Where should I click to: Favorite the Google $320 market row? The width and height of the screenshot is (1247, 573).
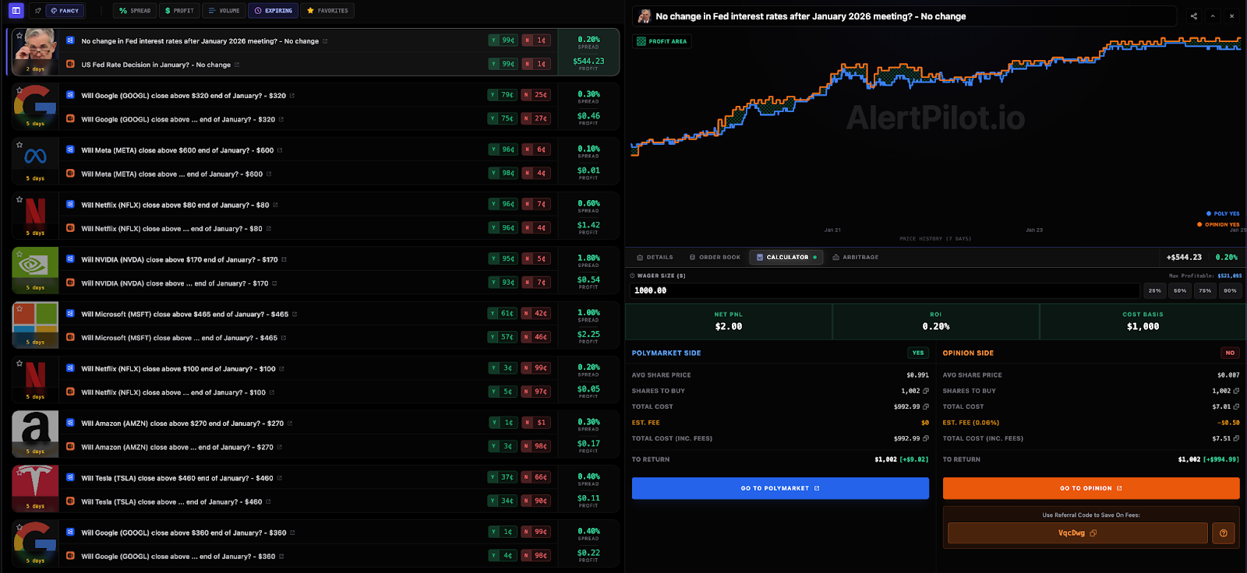pos(19,90)
